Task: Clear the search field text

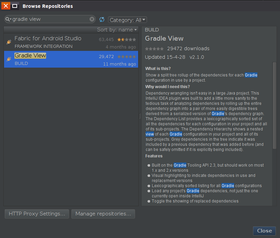Action: (x=92, y=19)
